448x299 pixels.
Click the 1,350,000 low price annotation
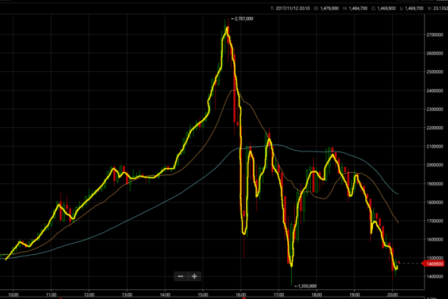click(x=306, y=285)
